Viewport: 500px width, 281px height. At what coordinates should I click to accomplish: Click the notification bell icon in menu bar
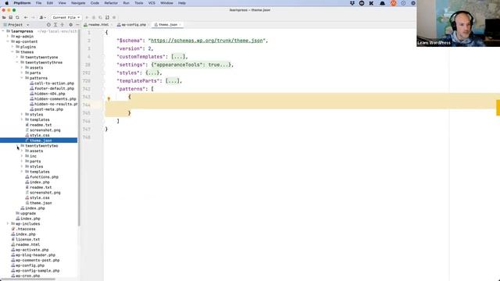(x=382, y=3)
